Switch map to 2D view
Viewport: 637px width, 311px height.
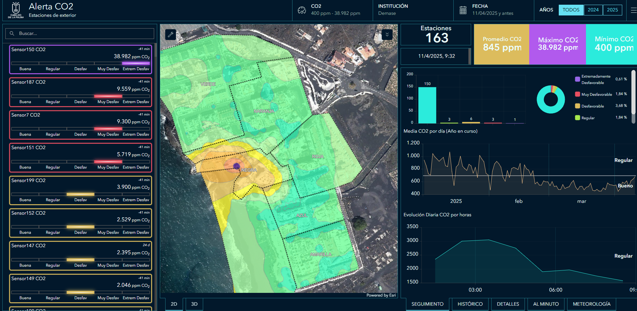(x=174, y=304)
